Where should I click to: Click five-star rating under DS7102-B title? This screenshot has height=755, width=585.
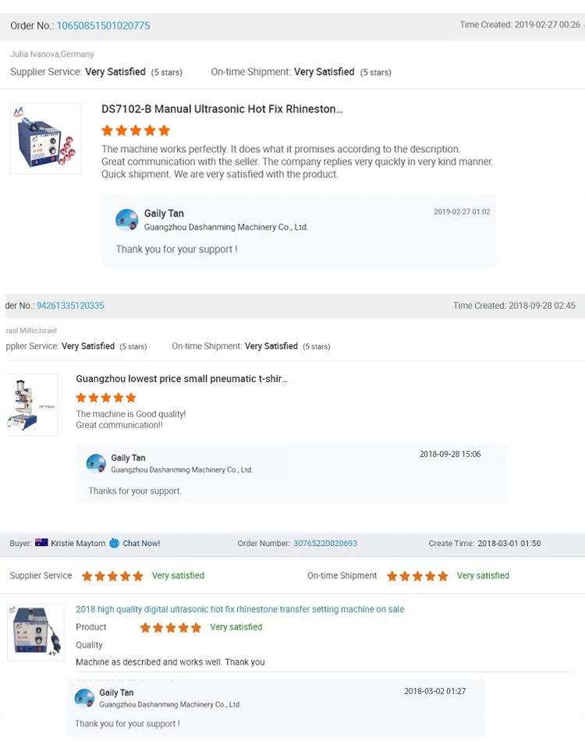pos(136,130)
